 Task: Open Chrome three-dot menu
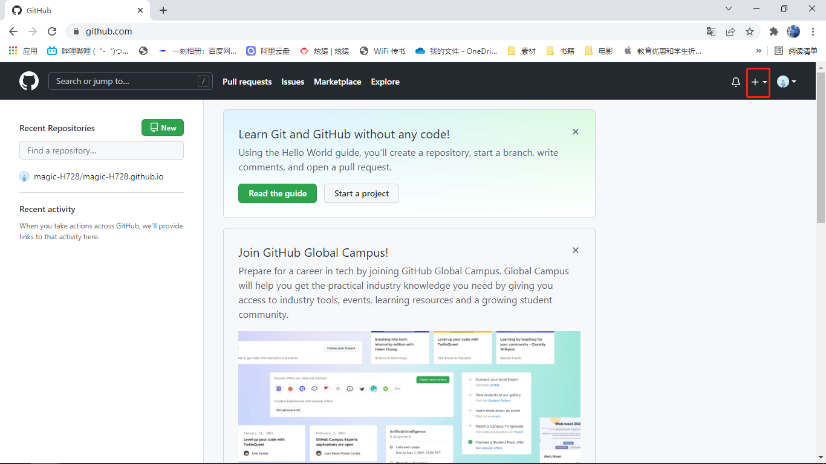[x=813, y=31]
